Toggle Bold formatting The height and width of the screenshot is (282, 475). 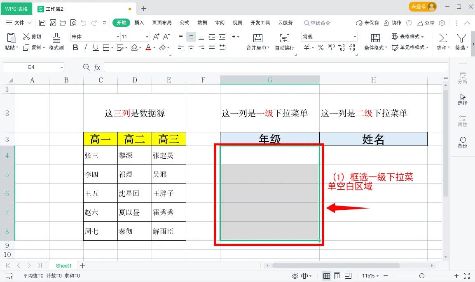coord(75,48)
